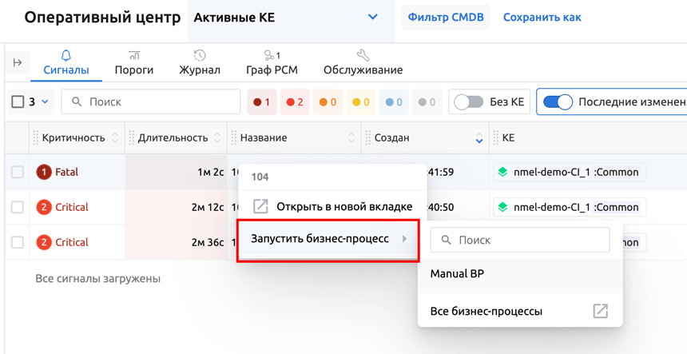
Task: Click the Фильтр CMDB button
Action: click(445, 17)
